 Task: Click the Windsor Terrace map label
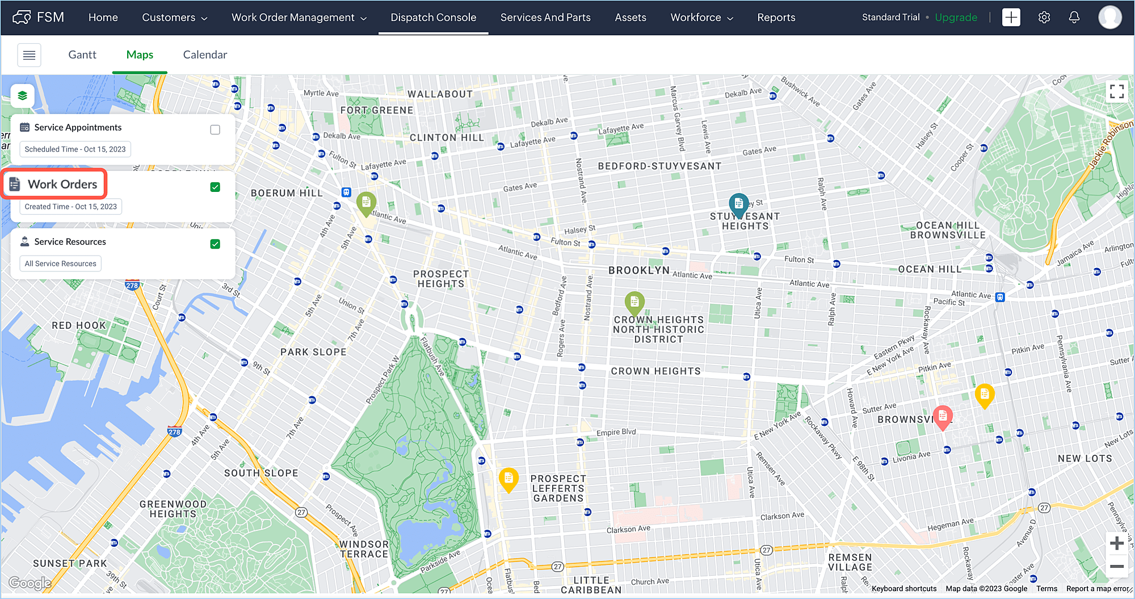(x=364, y=549)
